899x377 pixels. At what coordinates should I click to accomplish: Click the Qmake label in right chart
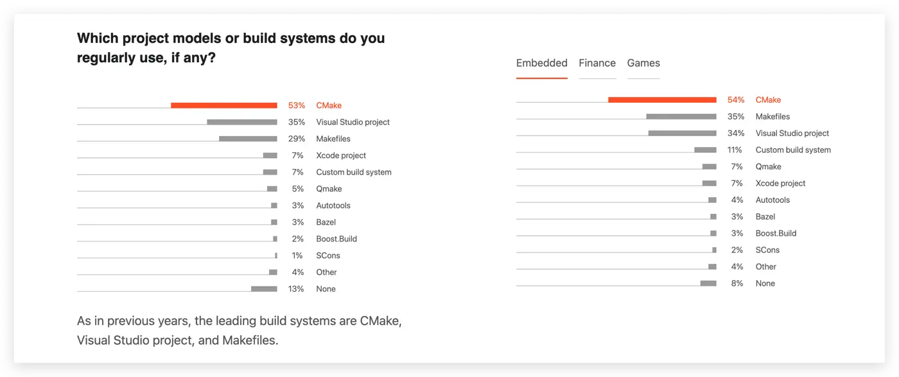tap(768, 166)
